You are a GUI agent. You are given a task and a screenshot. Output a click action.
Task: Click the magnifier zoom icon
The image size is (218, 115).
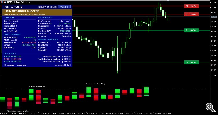210,107
